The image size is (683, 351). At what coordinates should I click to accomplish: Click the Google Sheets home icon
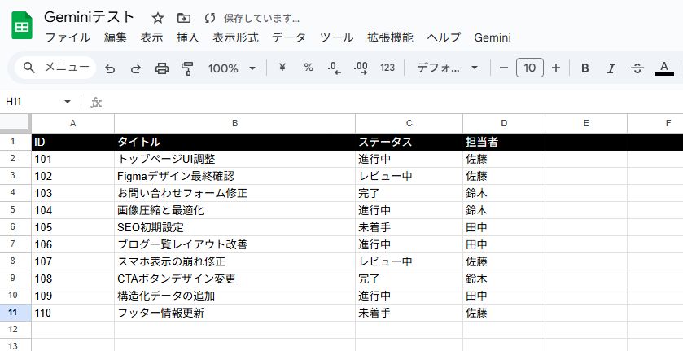click(21, 27)
